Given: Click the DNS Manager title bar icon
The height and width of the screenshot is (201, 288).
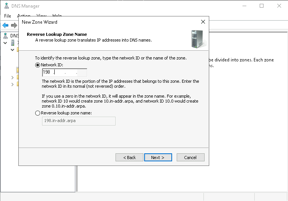Looking at the screenshot, I should click(7, 6).
